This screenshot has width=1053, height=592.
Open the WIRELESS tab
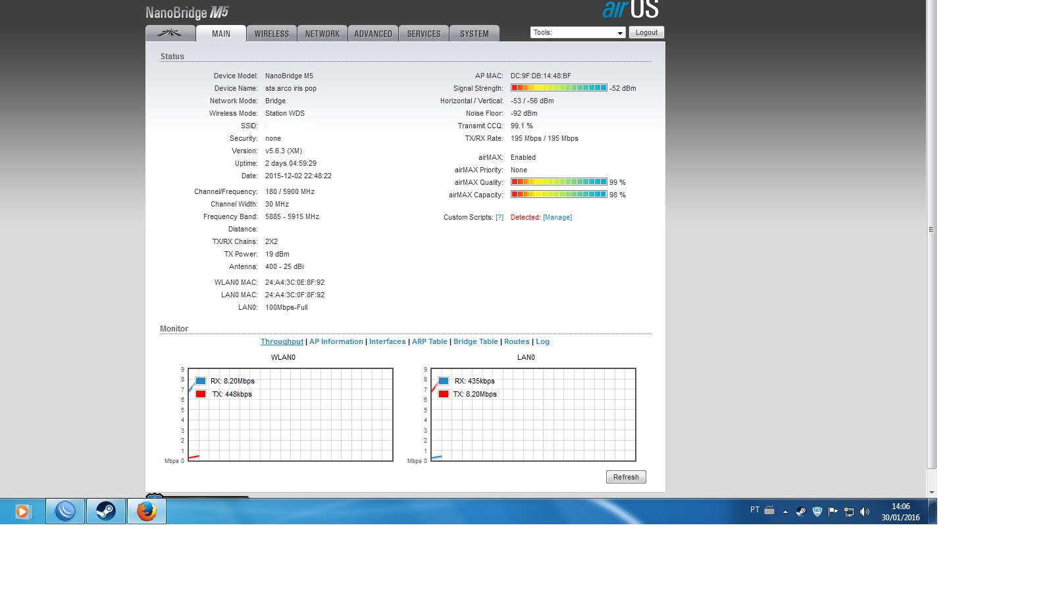tap(272, 34)
